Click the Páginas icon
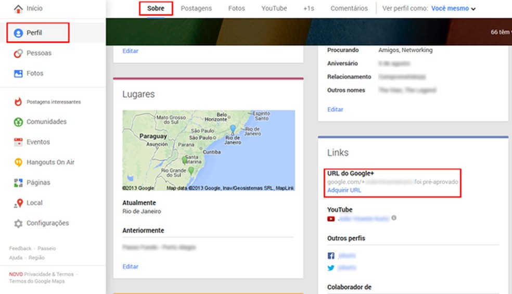This screenshot has height=294, width=512. [x=18, y=183]
